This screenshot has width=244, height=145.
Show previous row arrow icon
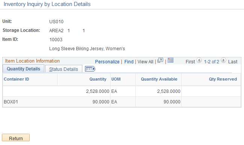point(199,60)
